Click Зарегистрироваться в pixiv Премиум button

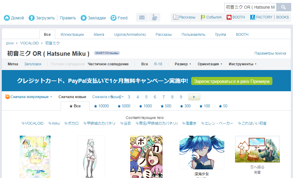pos(232,81)
